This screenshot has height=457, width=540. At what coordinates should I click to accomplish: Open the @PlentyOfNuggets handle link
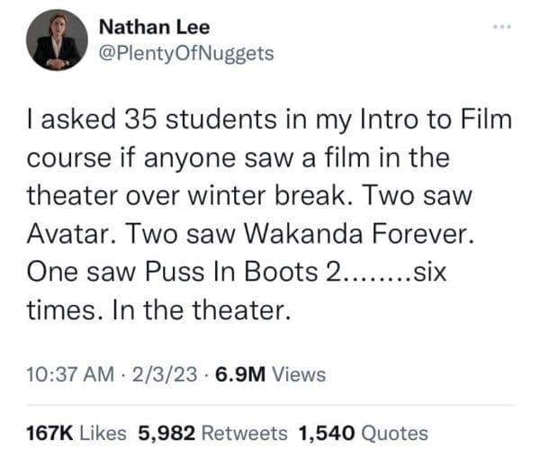tap(186, 54)
